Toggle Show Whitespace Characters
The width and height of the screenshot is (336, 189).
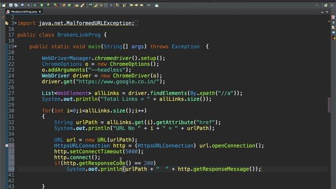click(111, 5)
